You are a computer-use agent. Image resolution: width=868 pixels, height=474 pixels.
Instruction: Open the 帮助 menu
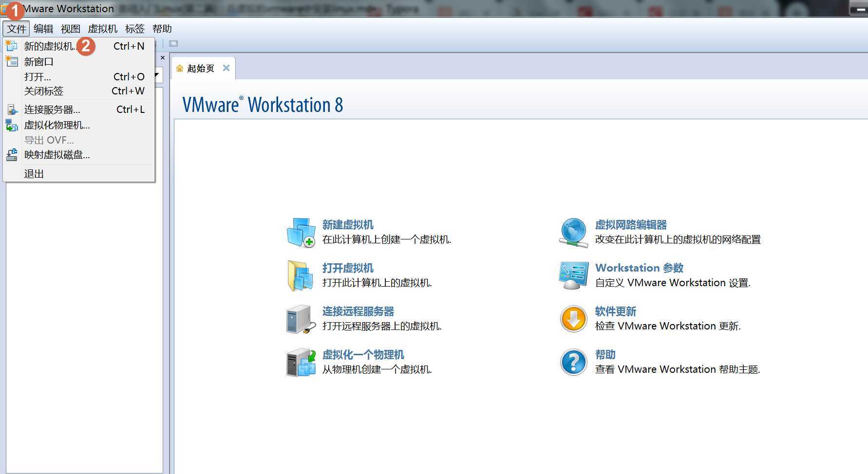point(162,29)
